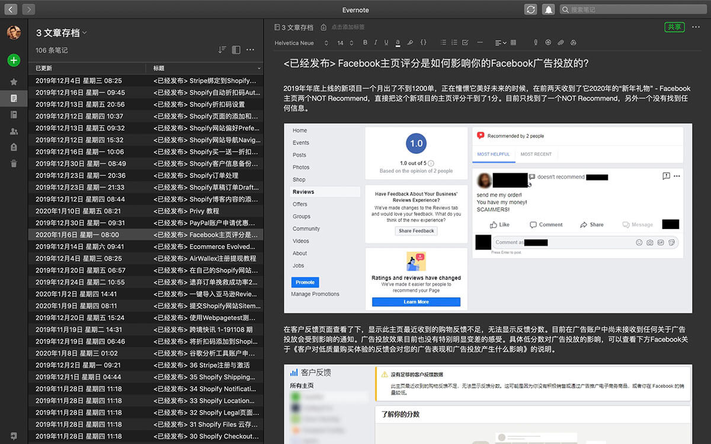Toggle numbered list
The height and width of the screenshot is (444, 711).
pyautogui.click(x=454, y=43)
